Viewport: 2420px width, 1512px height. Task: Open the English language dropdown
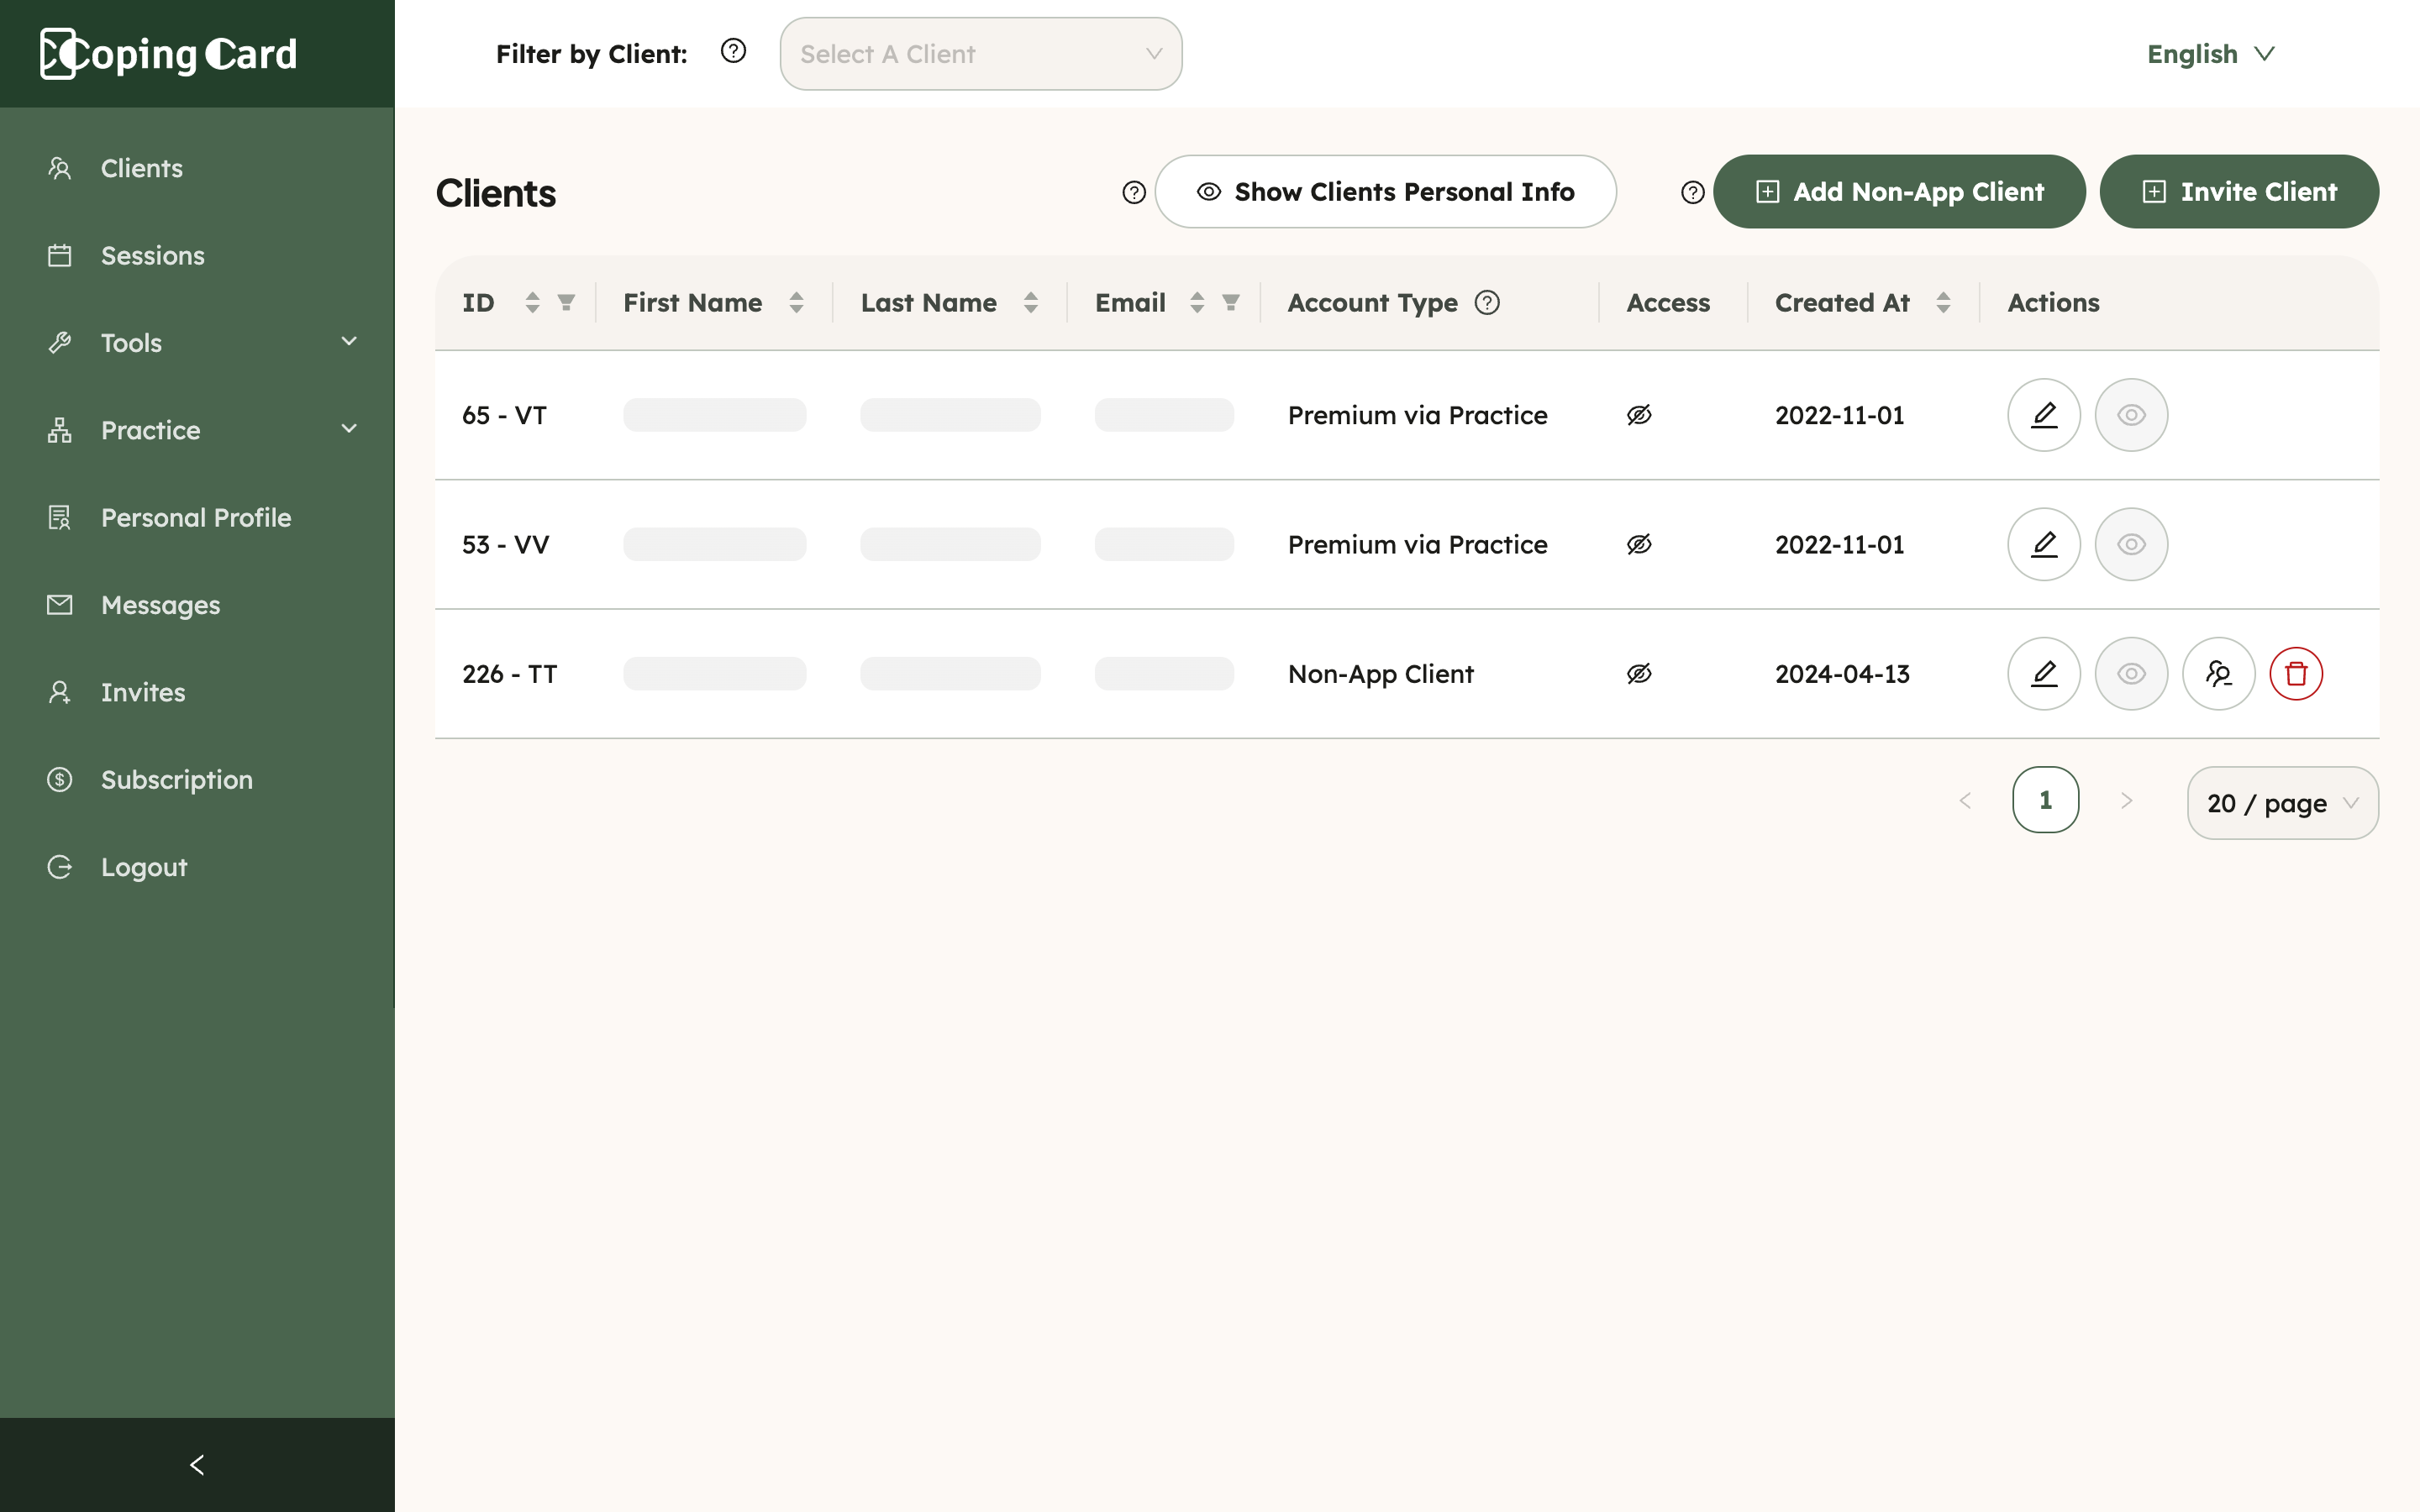[x=2210, y=54]
